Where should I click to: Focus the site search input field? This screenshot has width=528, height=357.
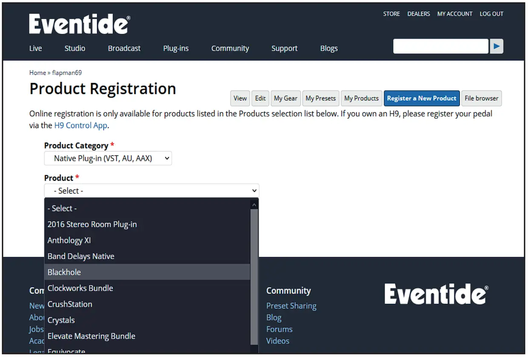[x=440, y=46]
